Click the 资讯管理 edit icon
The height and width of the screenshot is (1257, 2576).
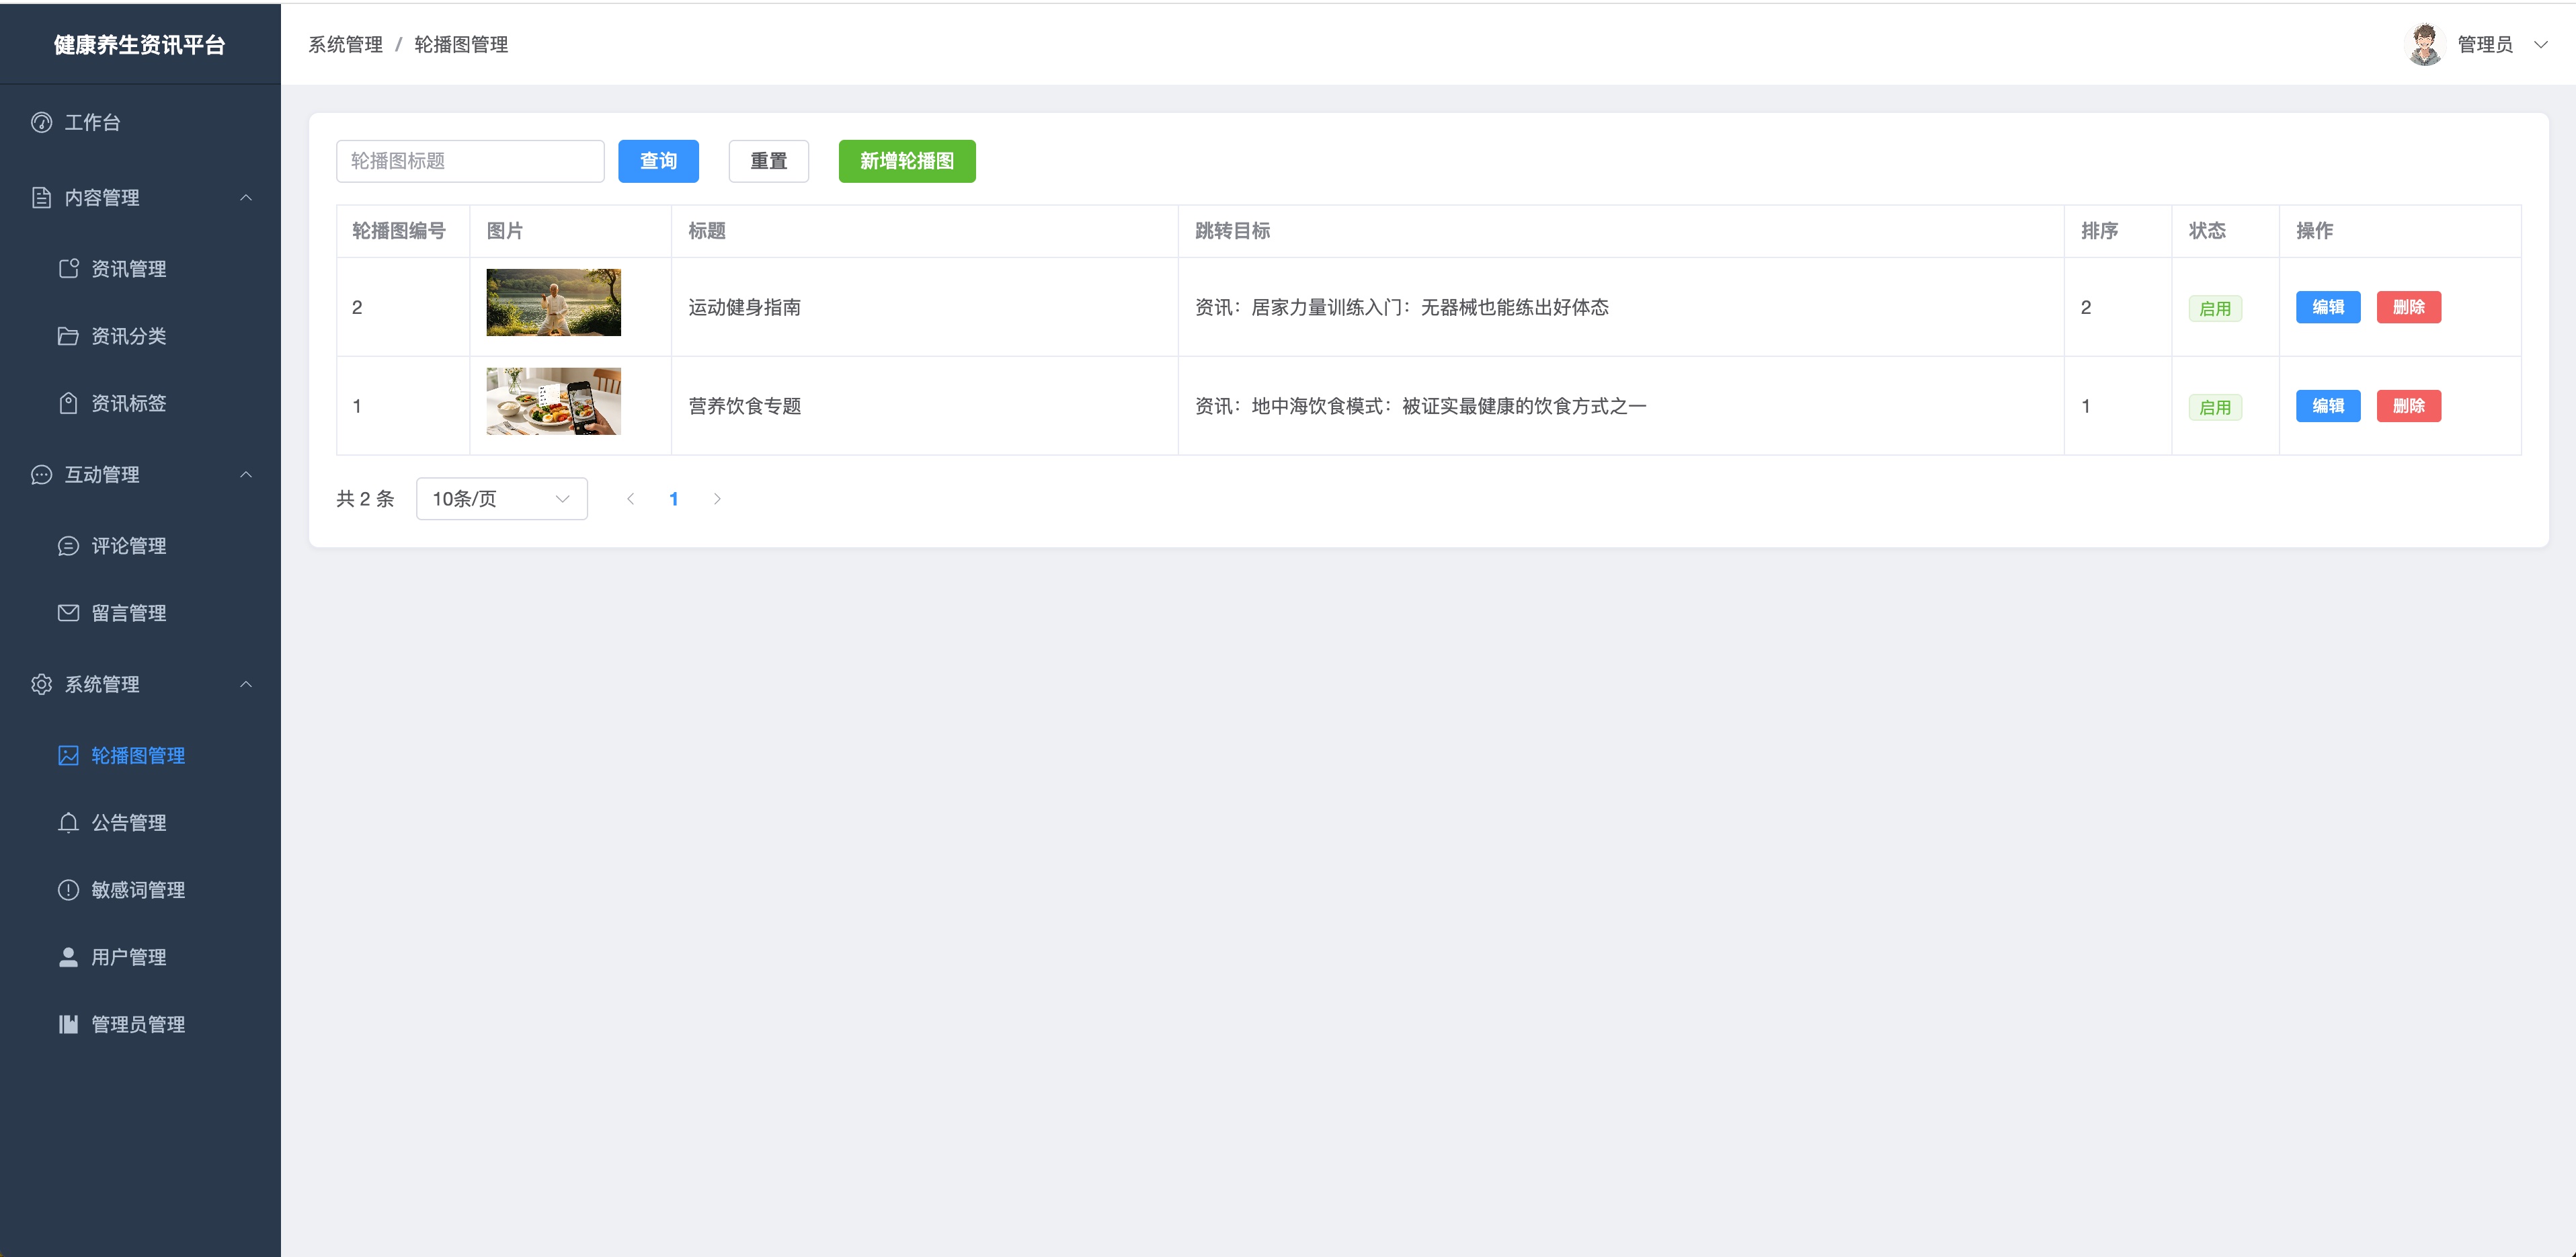point(68,268)
